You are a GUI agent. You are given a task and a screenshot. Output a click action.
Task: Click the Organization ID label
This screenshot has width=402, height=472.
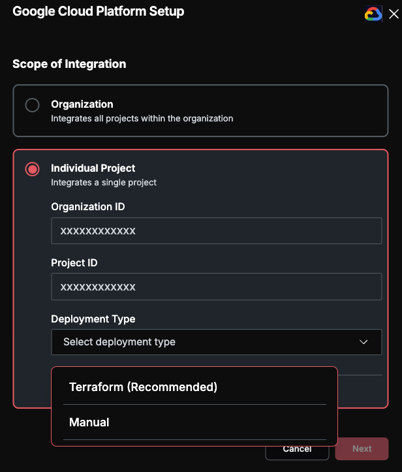coord(88,206)
